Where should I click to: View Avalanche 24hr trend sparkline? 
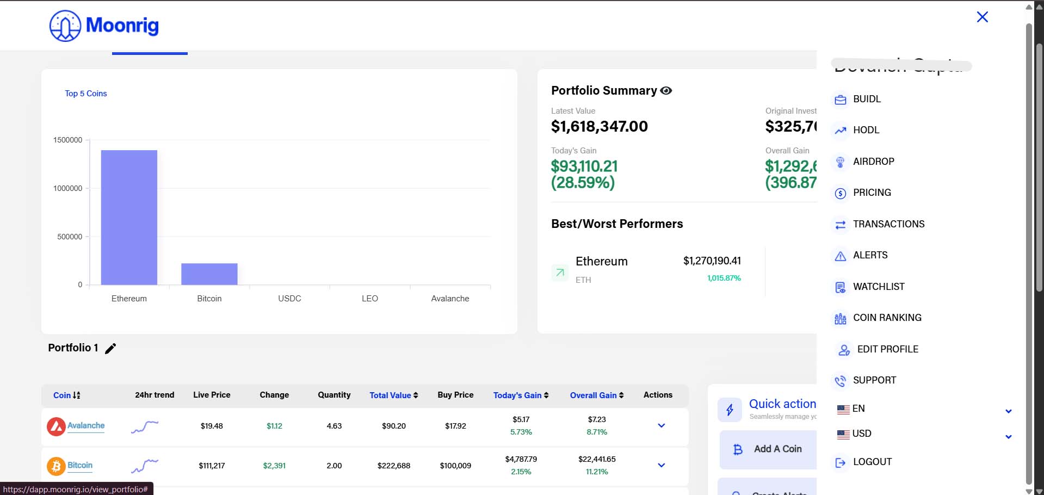(145, 426)
